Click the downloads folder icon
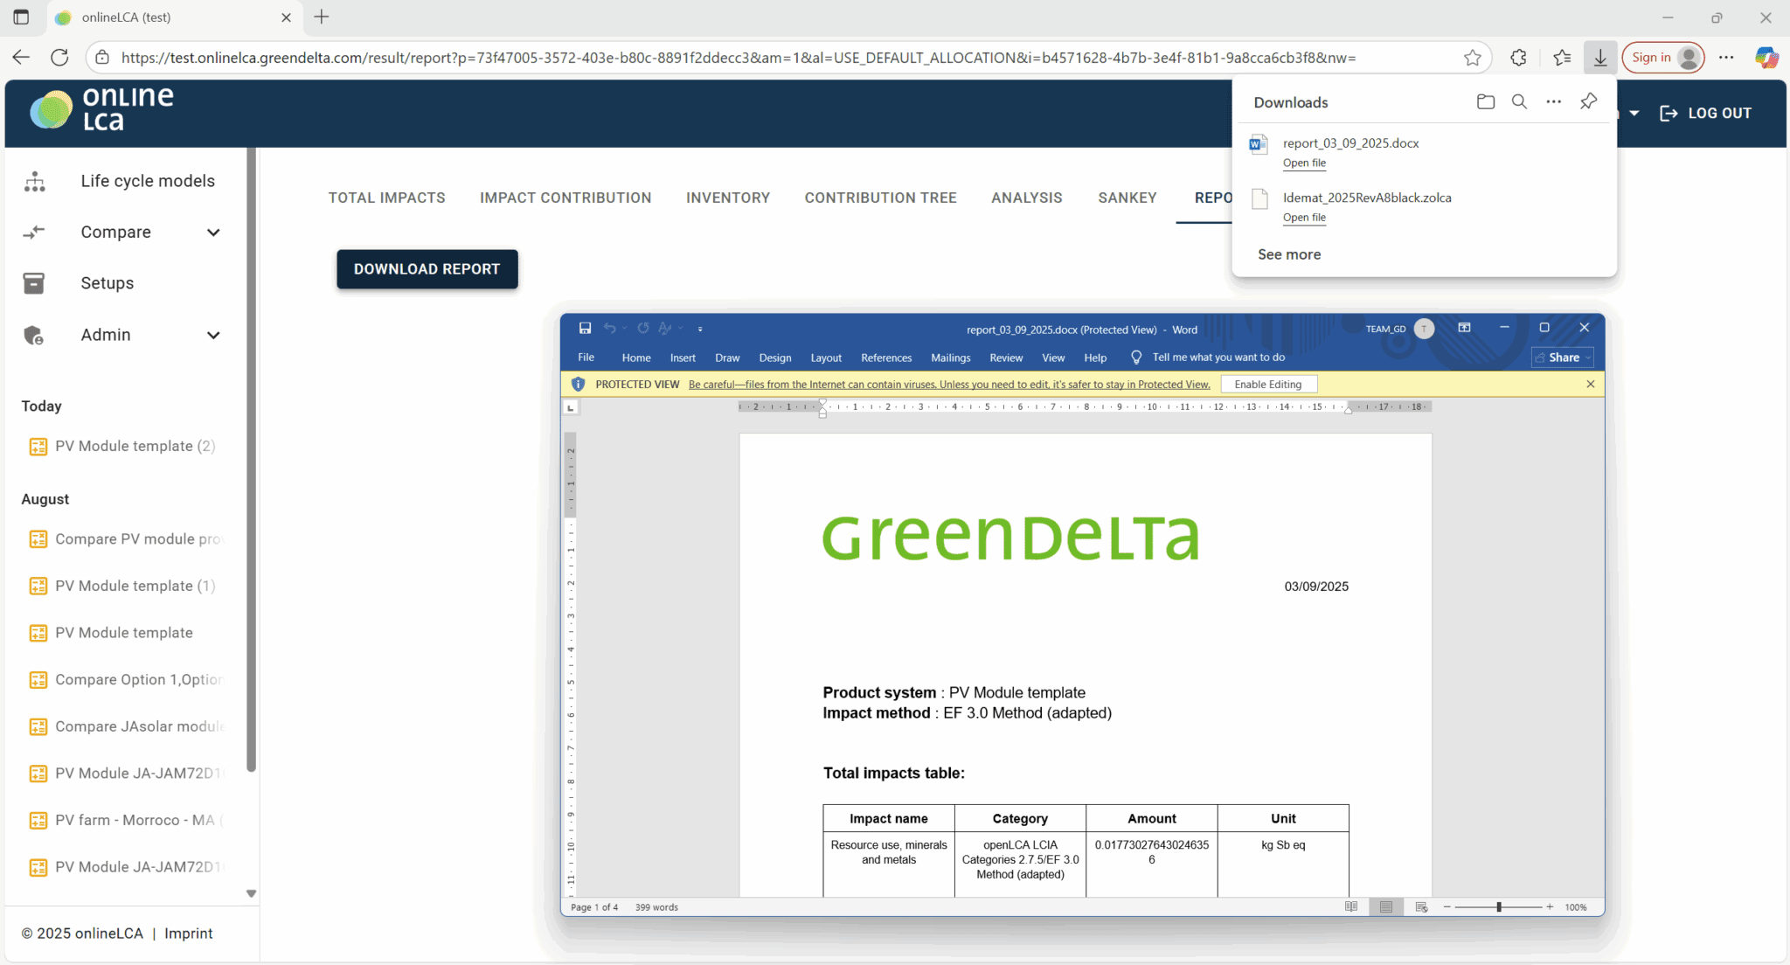 1485,102
